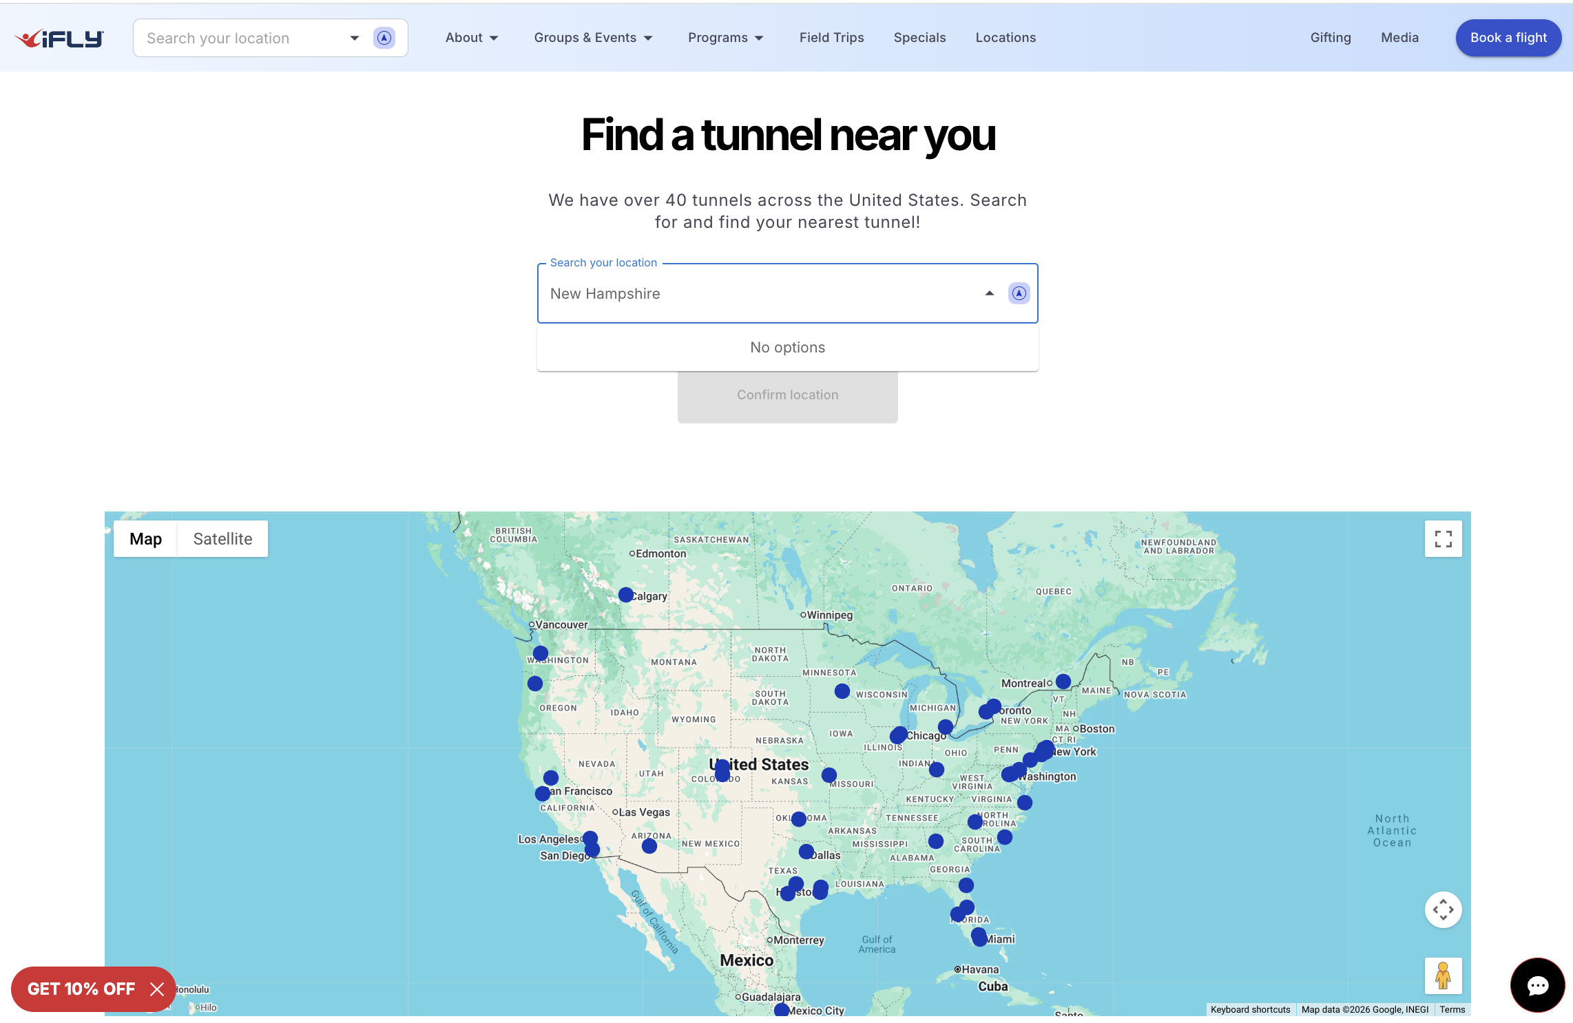Use current location icon in main search field

(1019, 293)
